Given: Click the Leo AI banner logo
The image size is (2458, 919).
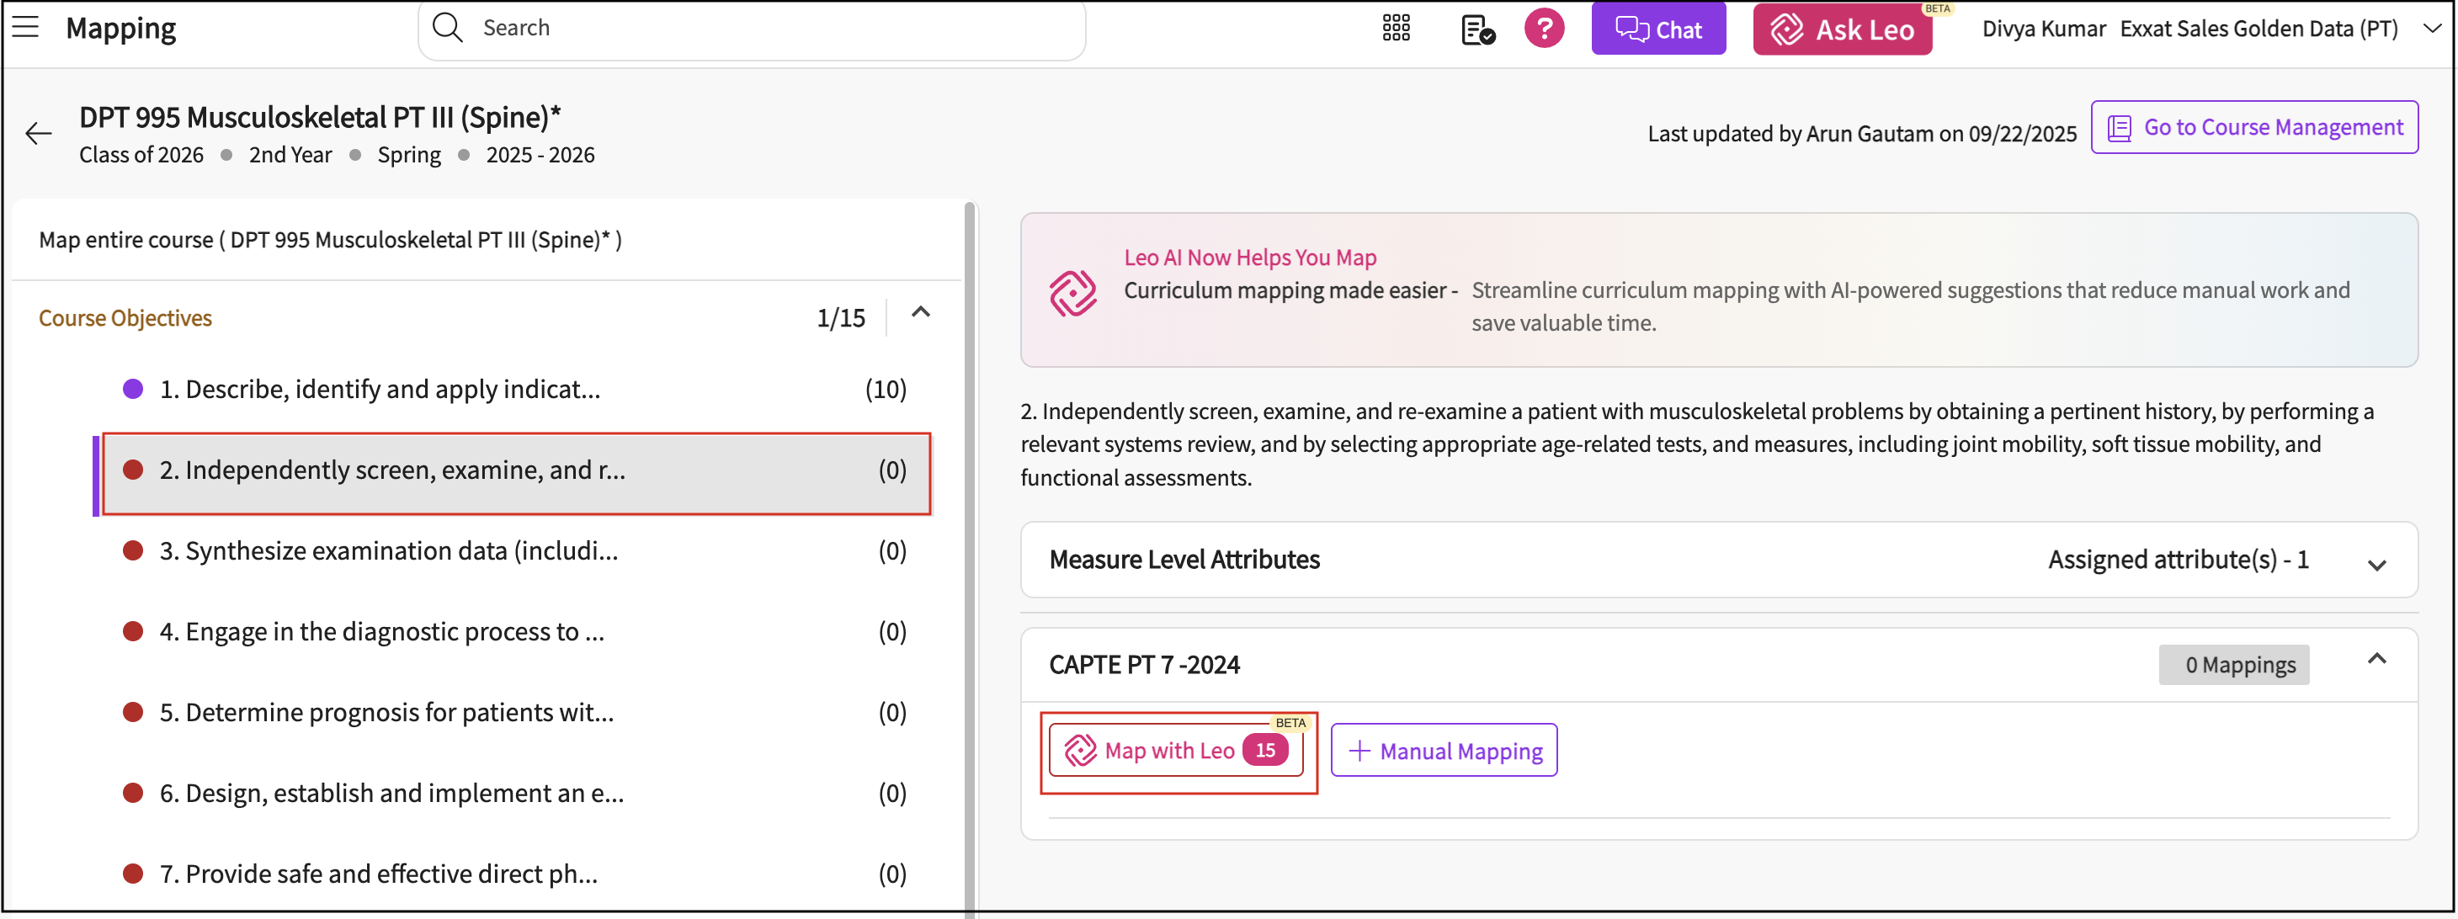Looking at the screenshot, I should click(1072, 292).
